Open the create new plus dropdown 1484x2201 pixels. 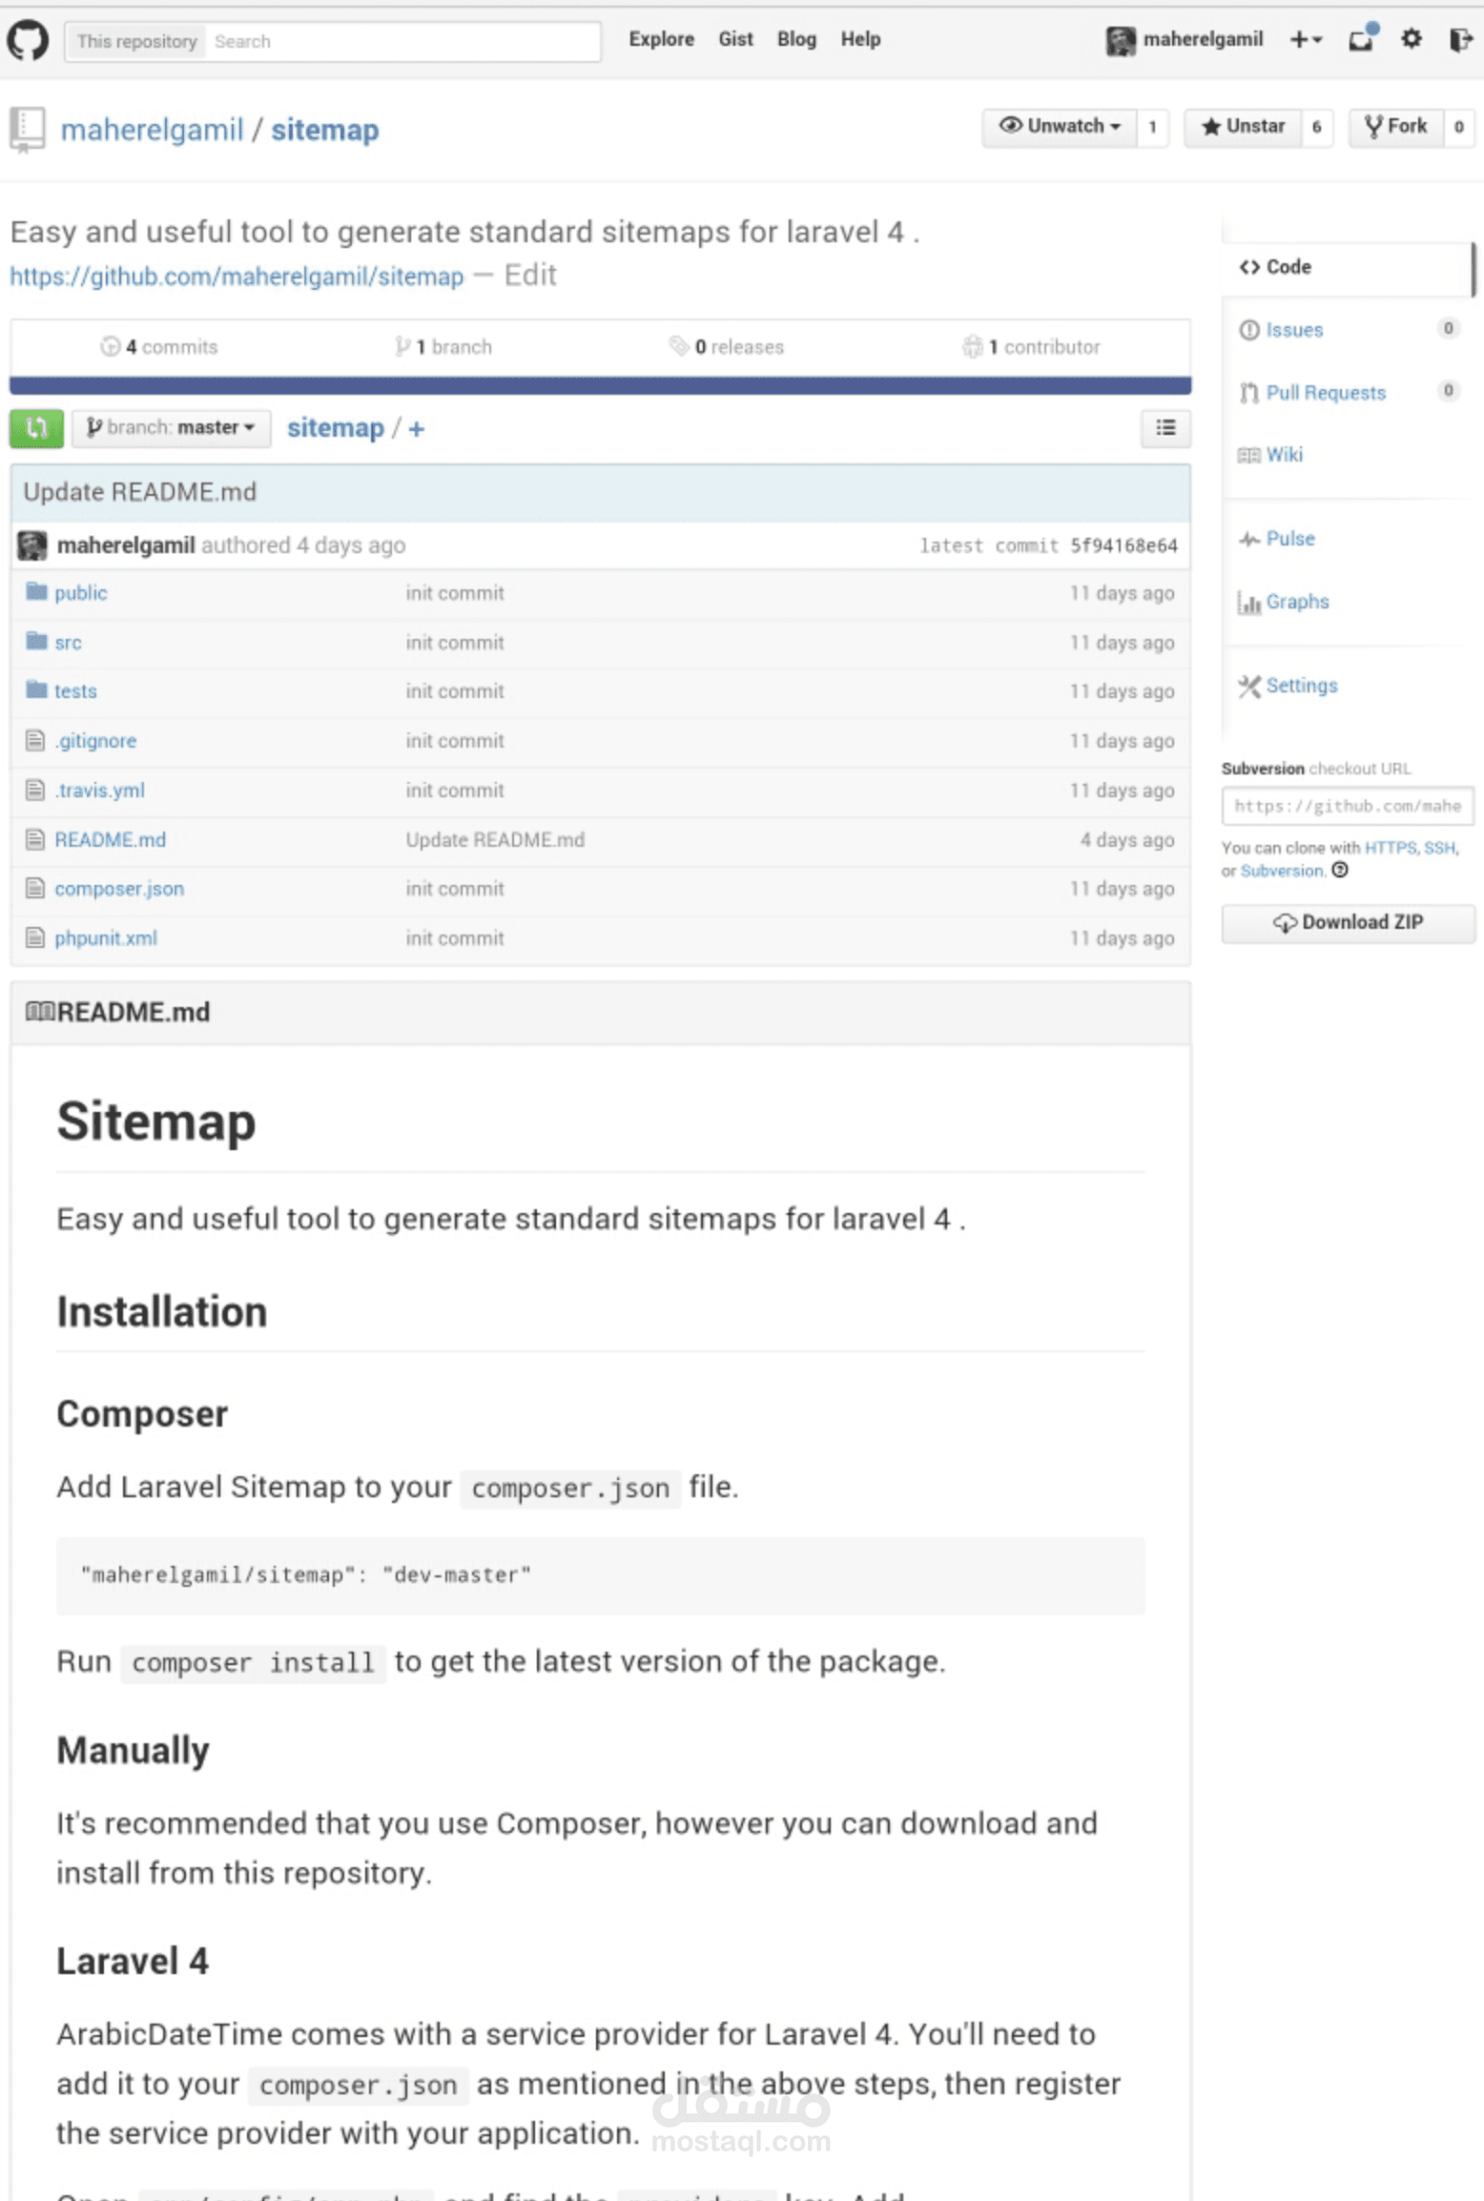[1306, 40]
